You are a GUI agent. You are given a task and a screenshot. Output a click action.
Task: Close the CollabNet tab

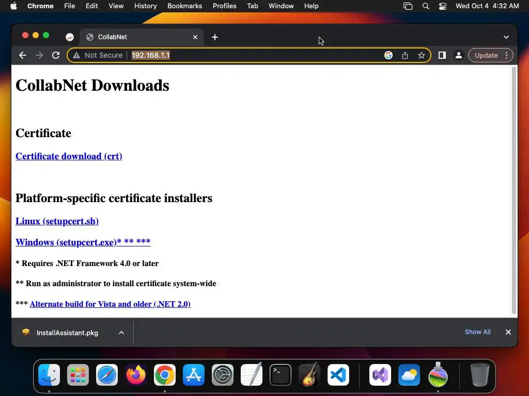[x=195, y=37]
